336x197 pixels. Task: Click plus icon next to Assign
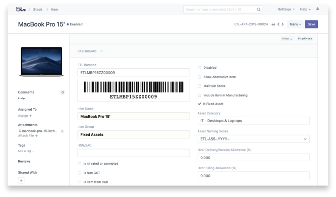(x=30, y=116)
